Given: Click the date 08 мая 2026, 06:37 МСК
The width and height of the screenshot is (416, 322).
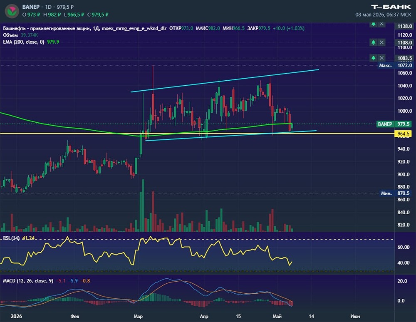Looking at the screenshot, I should pyautogui.click(x=383, y=15).
